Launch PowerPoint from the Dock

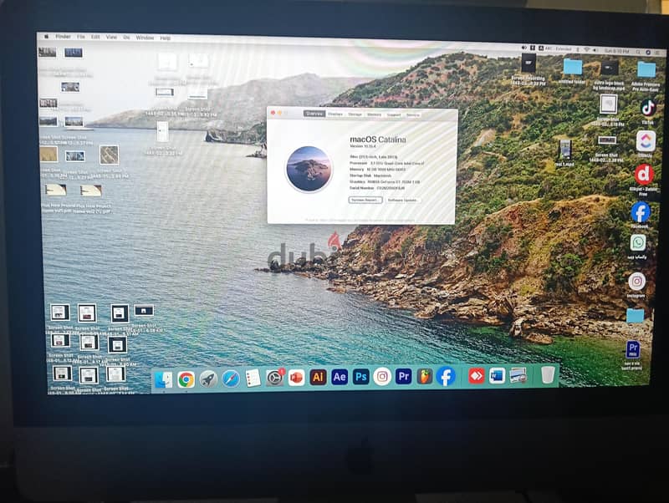click(x=296, y=378)
